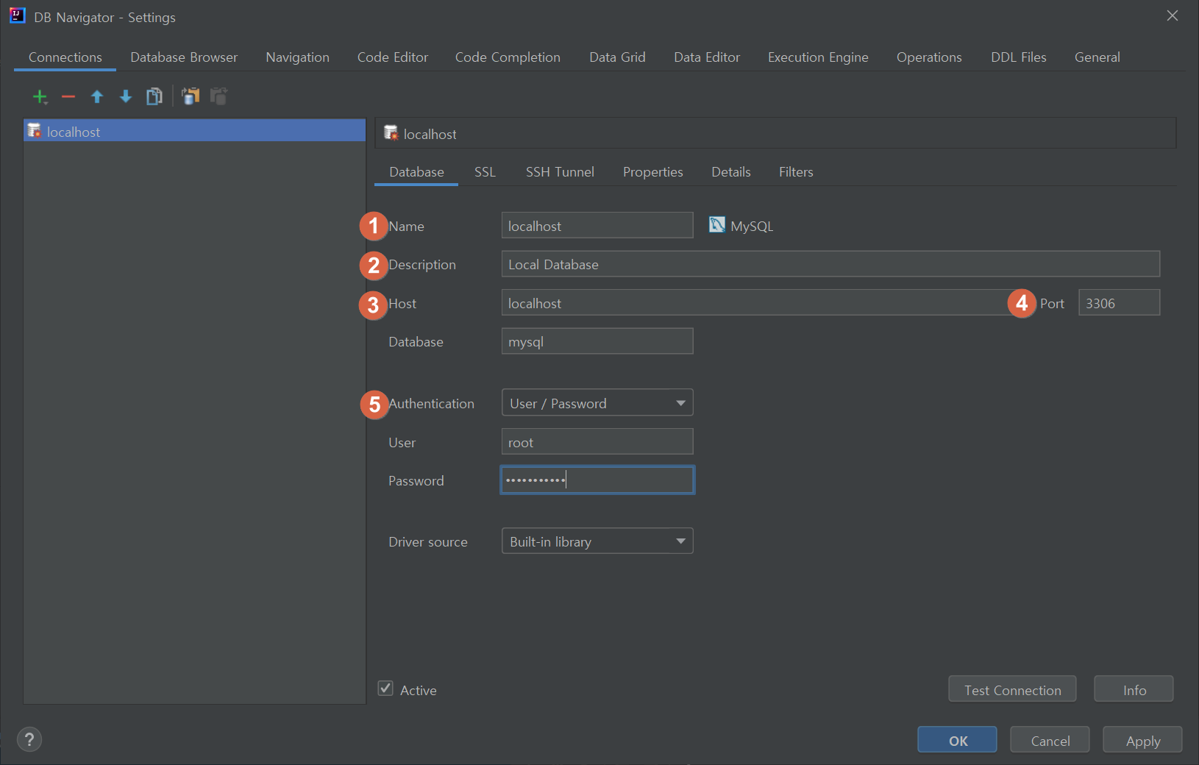The width and height of the screenshot is (1199, 765).
Task: Click the Info button
Action: [x=1134, y=689]
